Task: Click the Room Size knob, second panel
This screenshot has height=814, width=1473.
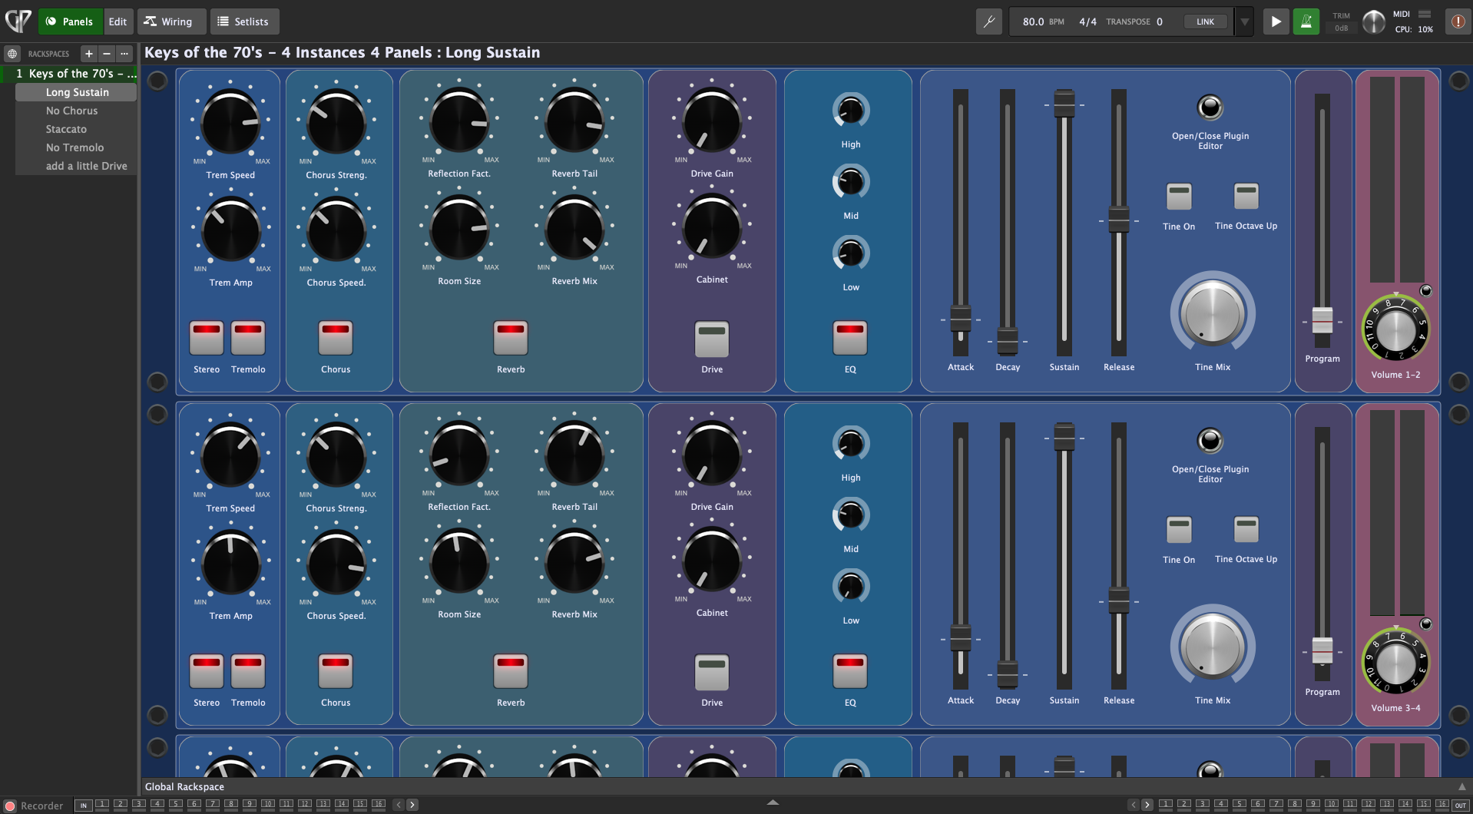Action: click(459, 562)
